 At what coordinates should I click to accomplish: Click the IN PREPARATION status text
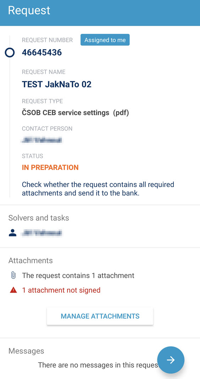(x=50, y=167)
